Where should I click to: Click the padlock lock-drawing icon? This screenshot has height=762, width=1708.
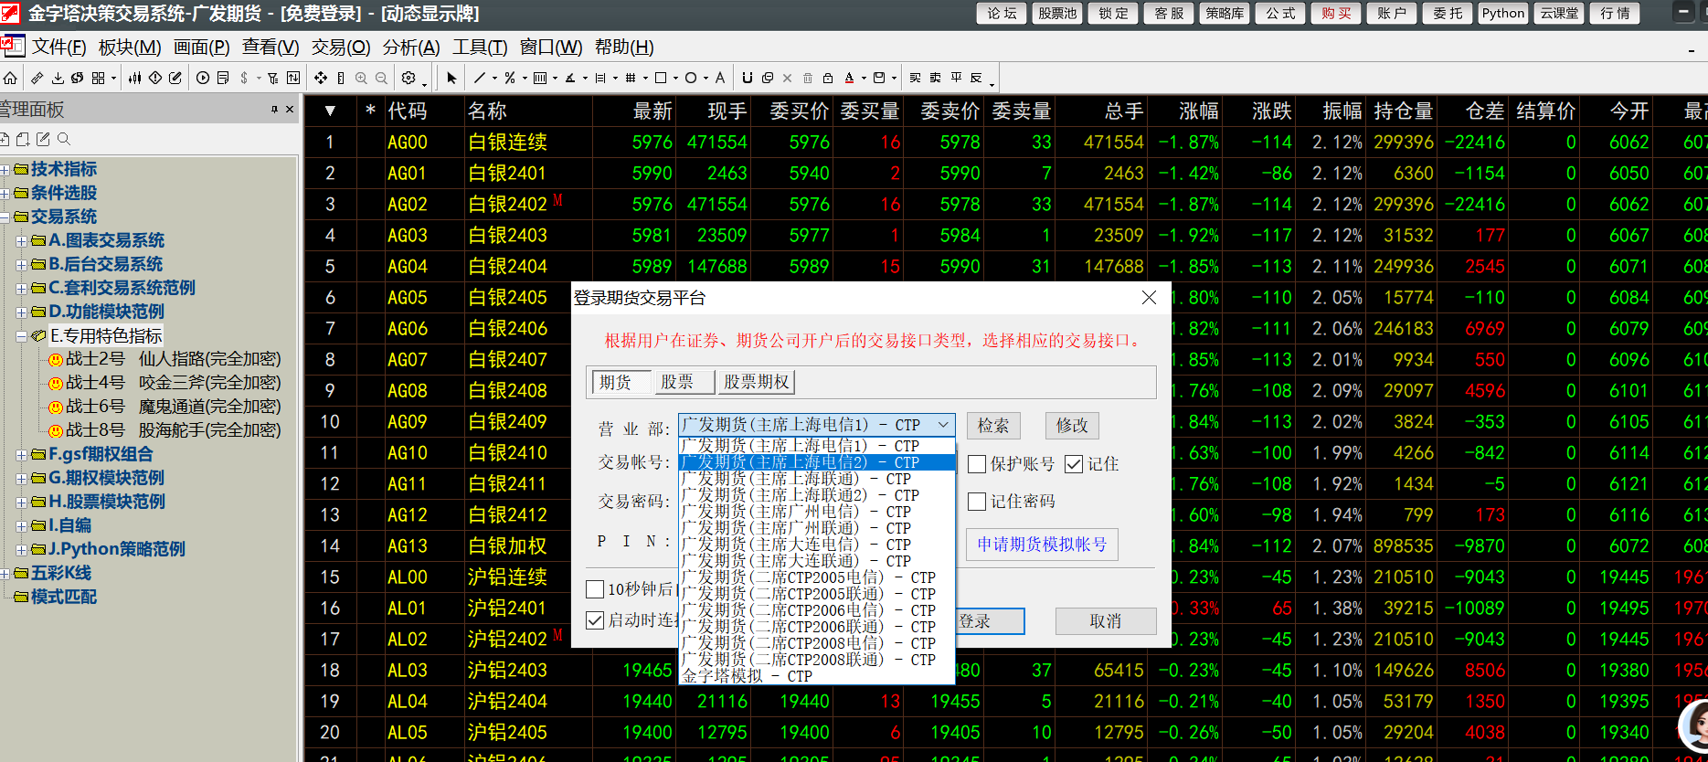pyautogui.click(x=828, y=79)
